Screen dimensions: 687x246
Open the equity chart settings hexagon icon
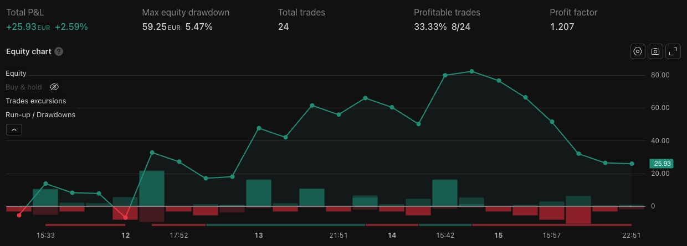pos(638,51)
